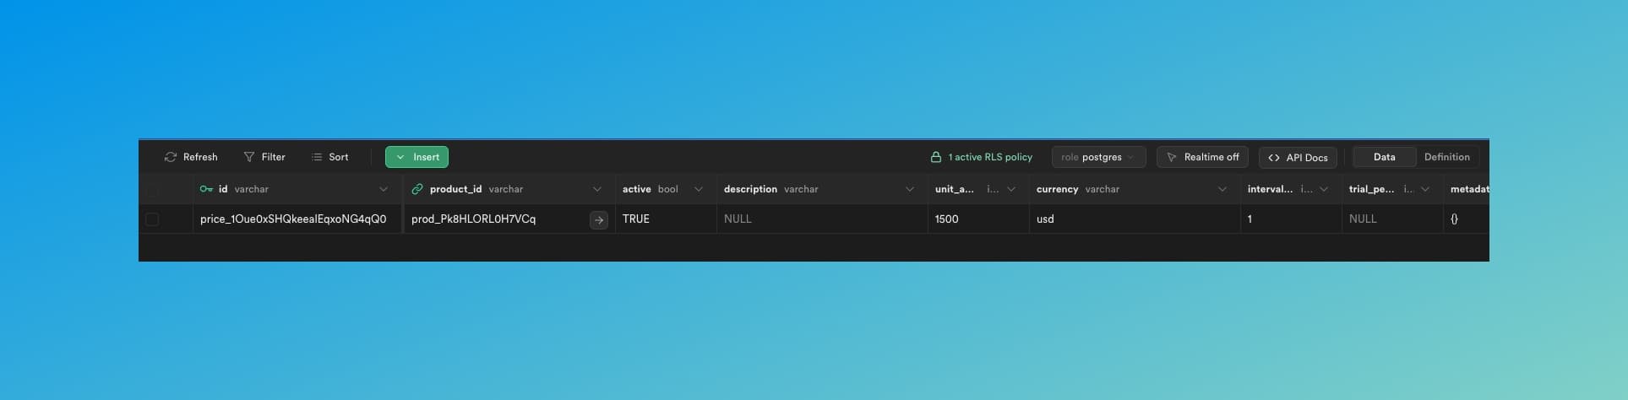Expand the currency column header menu
Image resolution: width=1628 pixels, height=400 pixels.
(1222, 189)
